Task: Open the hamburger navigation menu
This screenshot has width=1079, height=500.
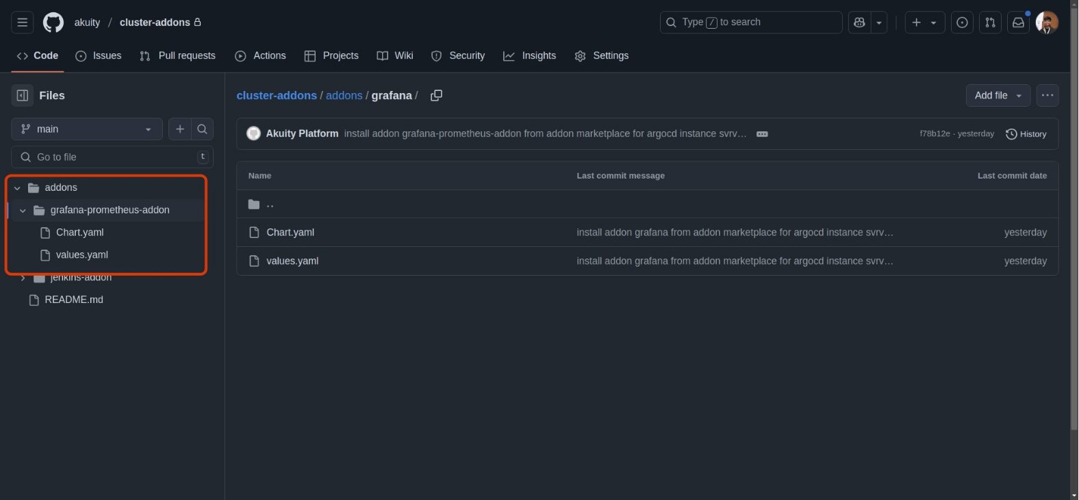Action: coord(23,23)
